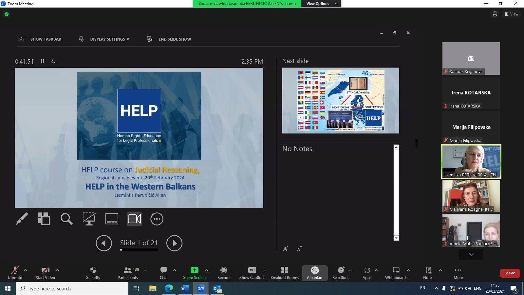Screen dimensions: 524x295
Task: Select Sahbaz Srganovic participant tile
Action: pyautogui.click(x=471, y=58)
